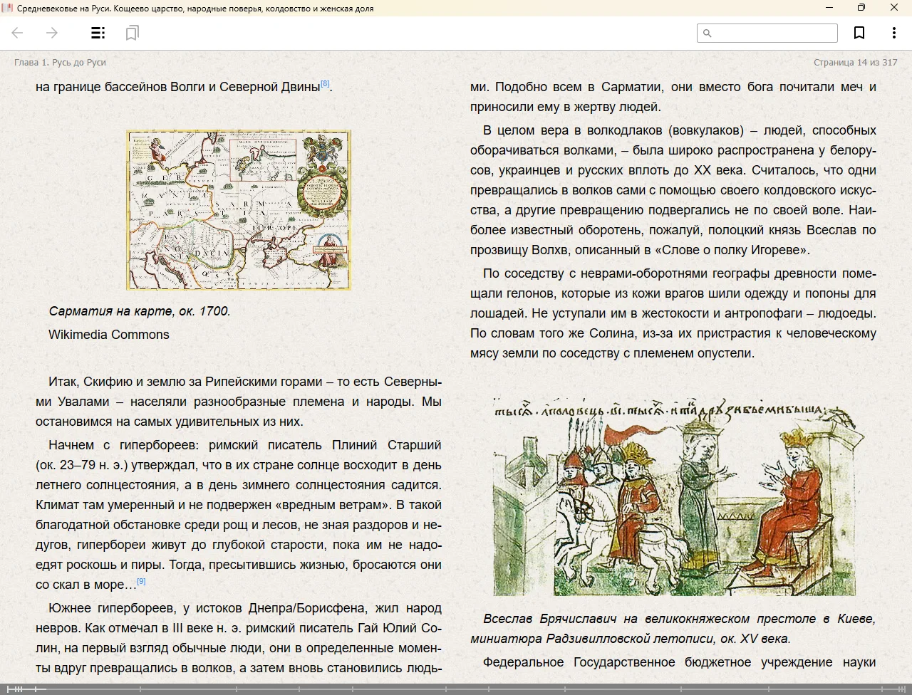This screenshot has height=695, width=912.
Task: Click the forward navigation arrow
Action: [x=51, y=33]
